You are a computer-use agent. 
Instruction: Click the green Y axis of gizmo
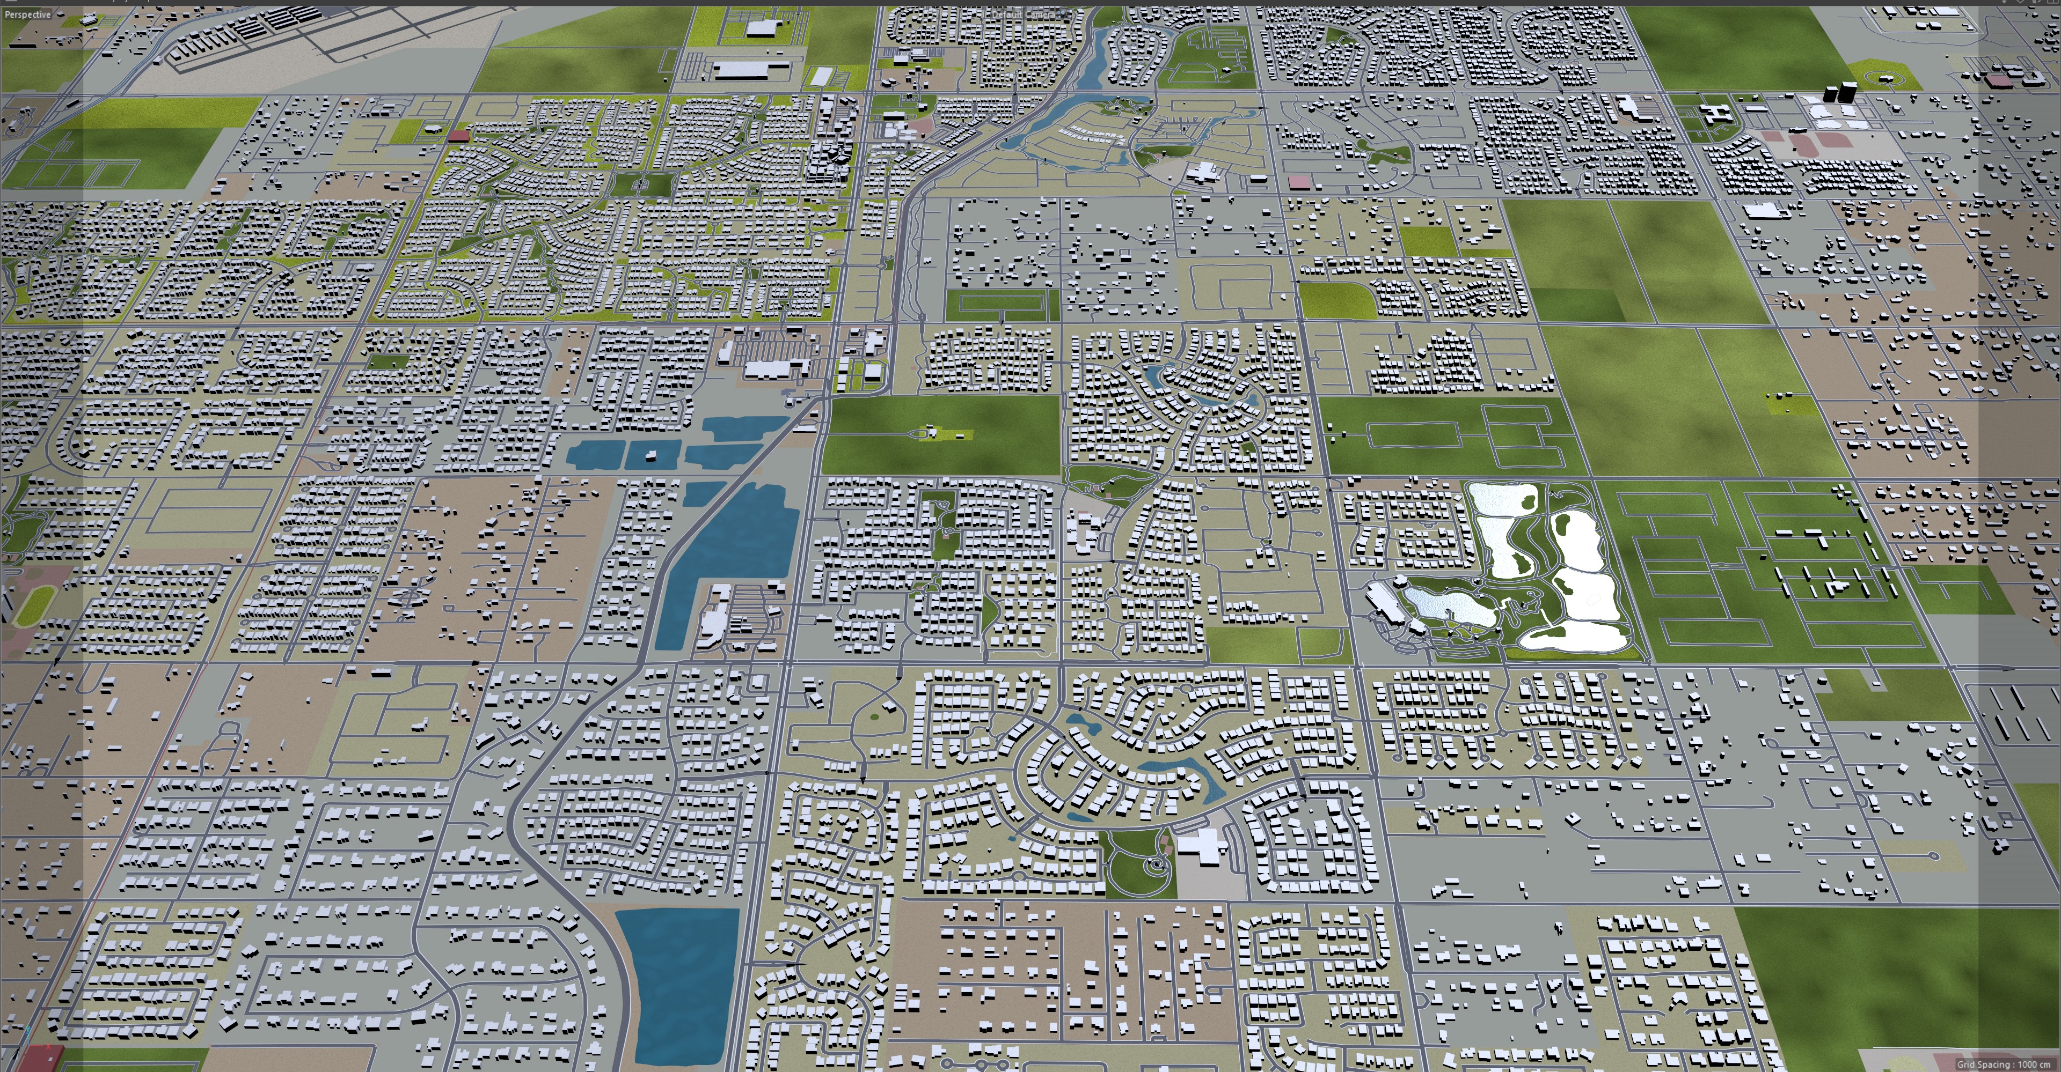pos(29,1038)
